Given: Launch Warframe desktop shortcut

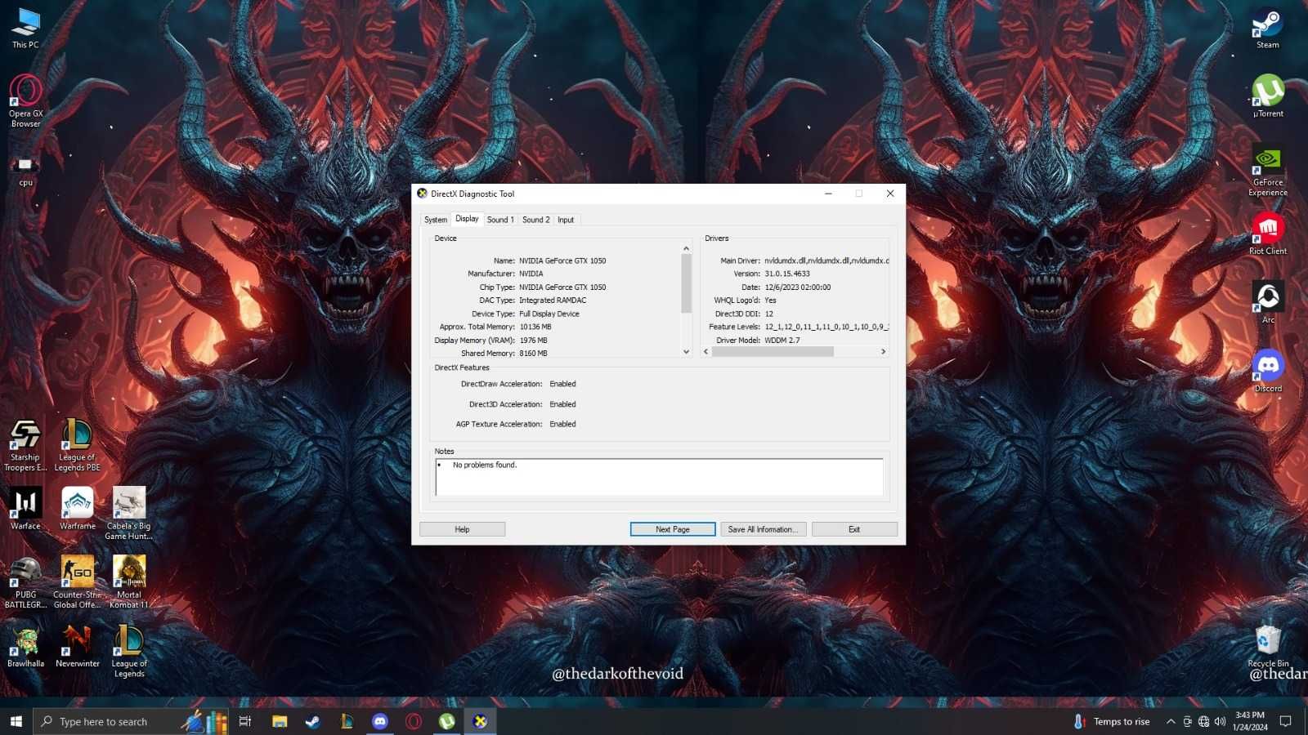Looking at the screenshot, I should (78, 509).
